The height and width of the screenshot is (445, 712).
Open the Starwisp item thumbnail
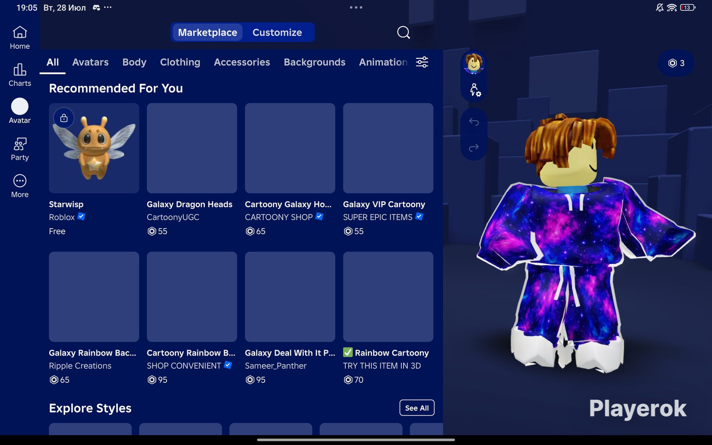(94, 148)
